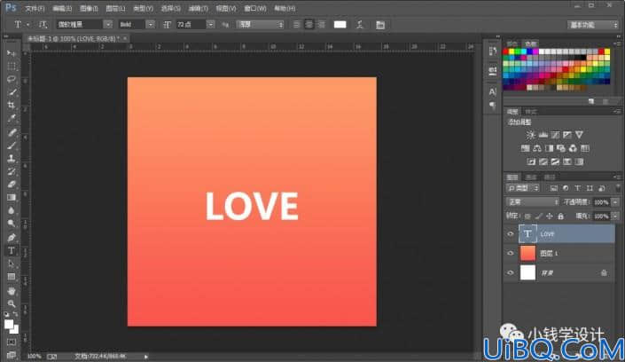Select the Path Selection tool
The width and height of the screenshot is (625, 362).
pos(12,264)
